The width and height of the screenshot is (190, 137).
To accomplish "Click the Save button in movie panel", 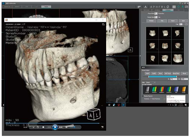I will 183,21.
